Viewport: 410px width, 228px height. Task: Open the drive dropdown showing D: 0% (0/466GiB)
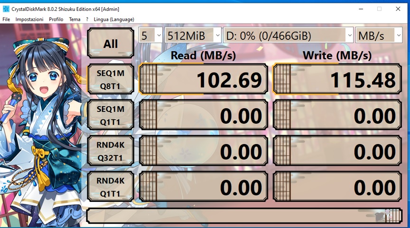click(x=288, y=35)
